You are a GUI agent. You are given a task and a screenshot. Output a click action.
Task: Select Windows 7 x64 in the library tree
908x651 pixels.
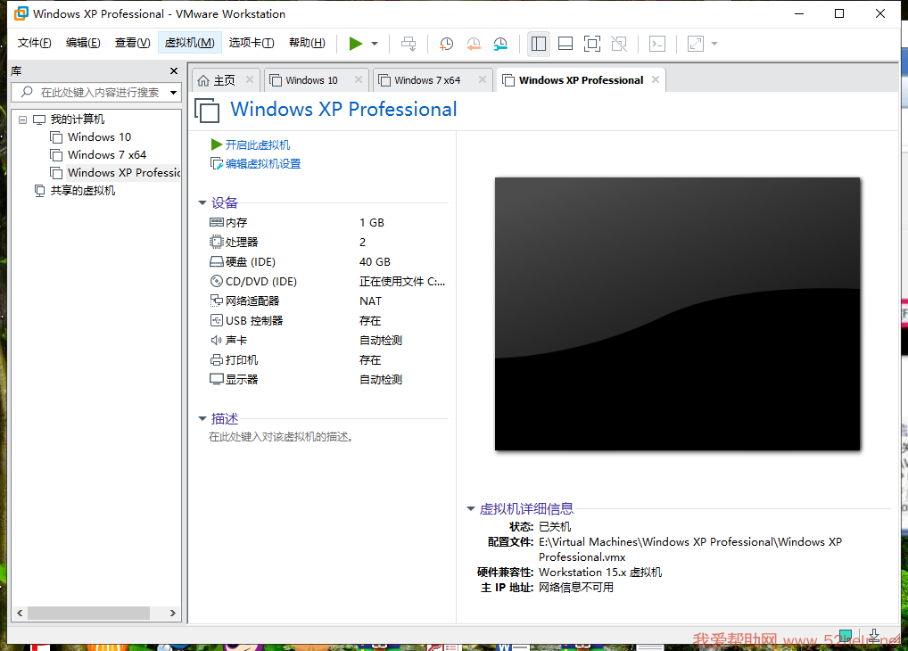[x=106, y=155]
